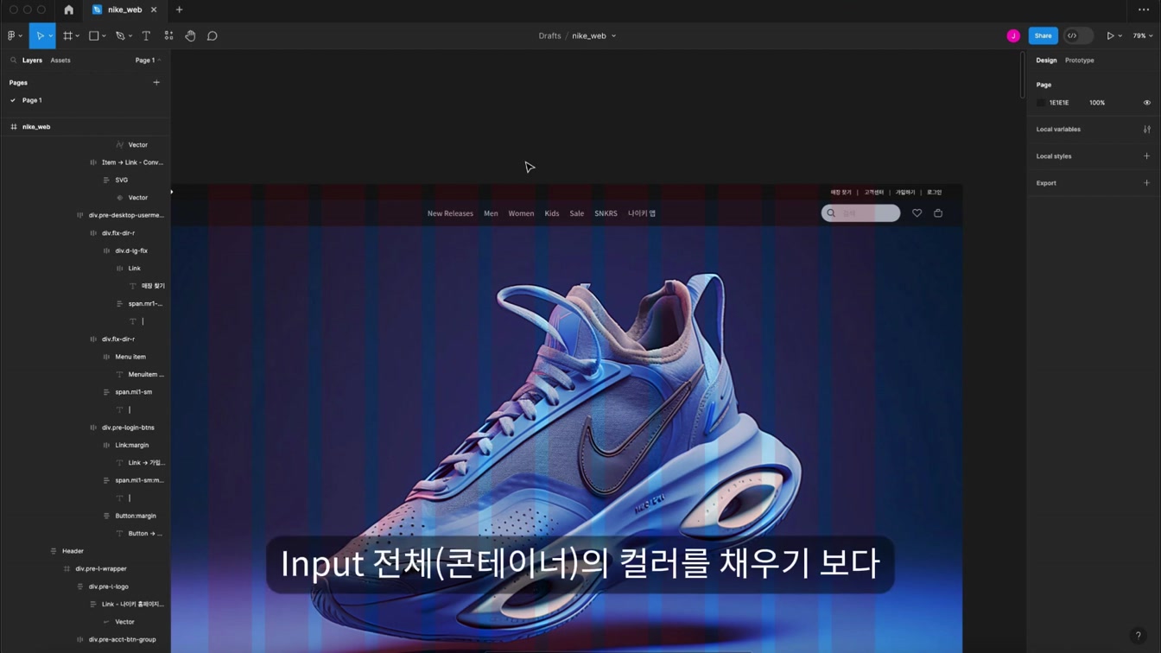Present the prototype with play icon
This screenshot has height=653, width=1161.
(x=1110, y=36)
